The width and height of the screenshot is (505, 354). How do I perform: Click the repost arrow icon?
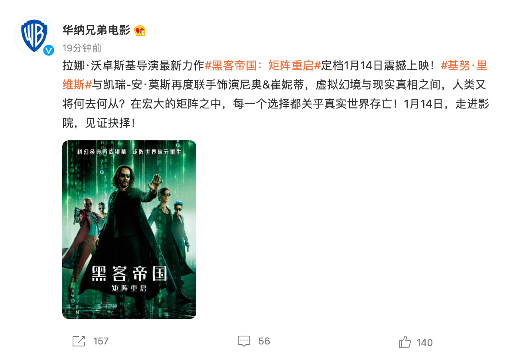(79, 341)
